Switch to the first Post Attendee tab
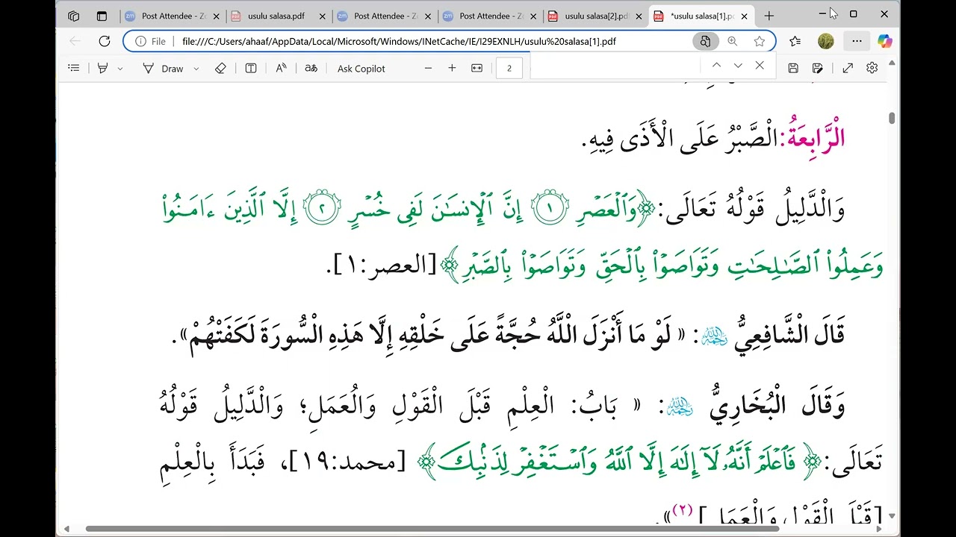Viewport: 956px width, 537px height. coord(172,16)
